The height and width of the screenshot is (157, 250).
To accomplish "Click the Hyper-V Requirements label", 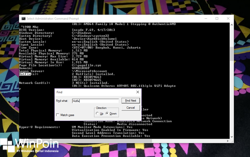I will 39,127.
